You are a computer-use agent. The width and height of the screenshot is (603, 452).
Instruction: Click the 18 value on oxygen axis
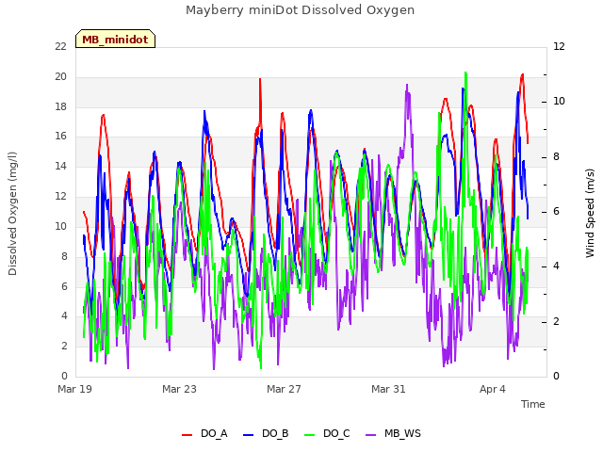click(60, 106)
